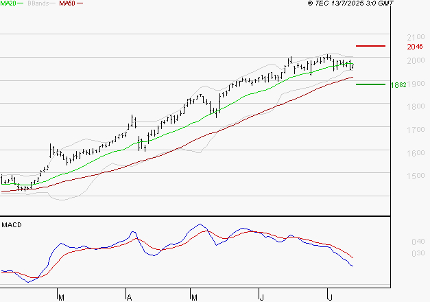Click the 040 MACD scale label
This screenshot has height=302, width=430.
point(418,242)
